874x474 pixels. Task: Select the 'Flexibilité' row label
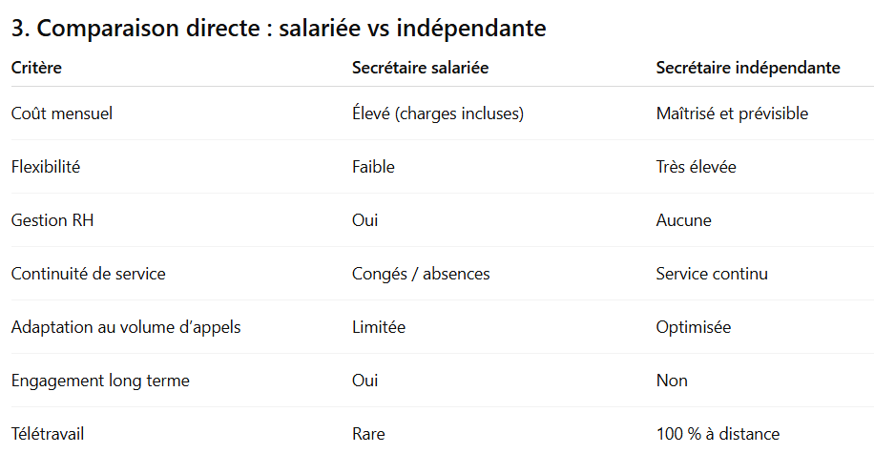click(46, 167)
